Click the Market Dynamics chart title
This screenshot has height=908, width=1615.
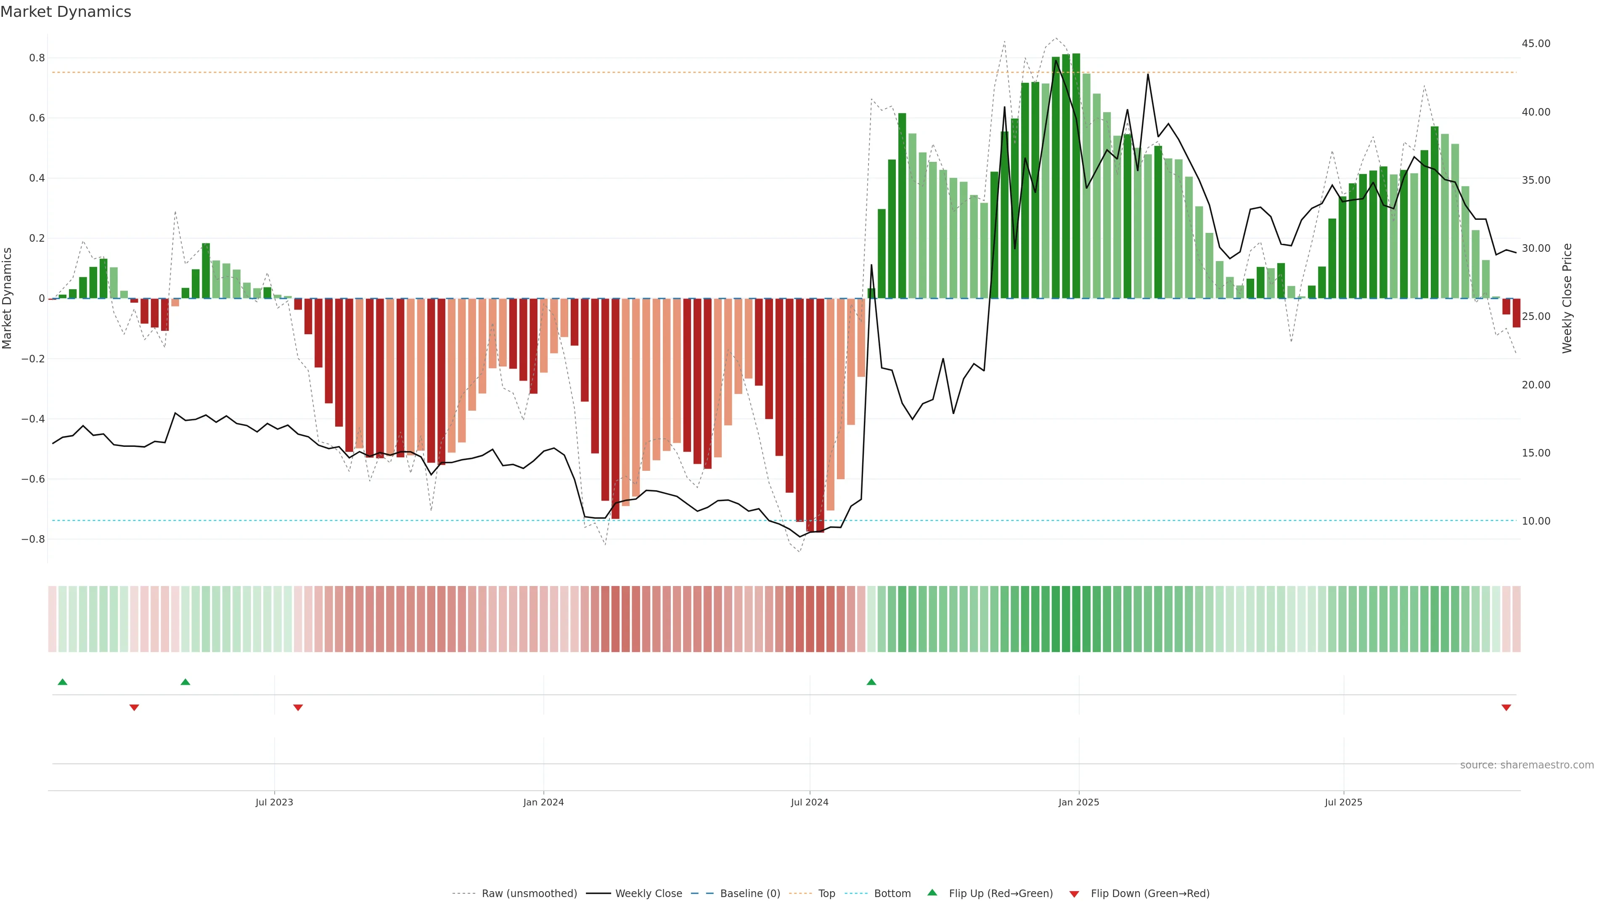coord(66,12)
